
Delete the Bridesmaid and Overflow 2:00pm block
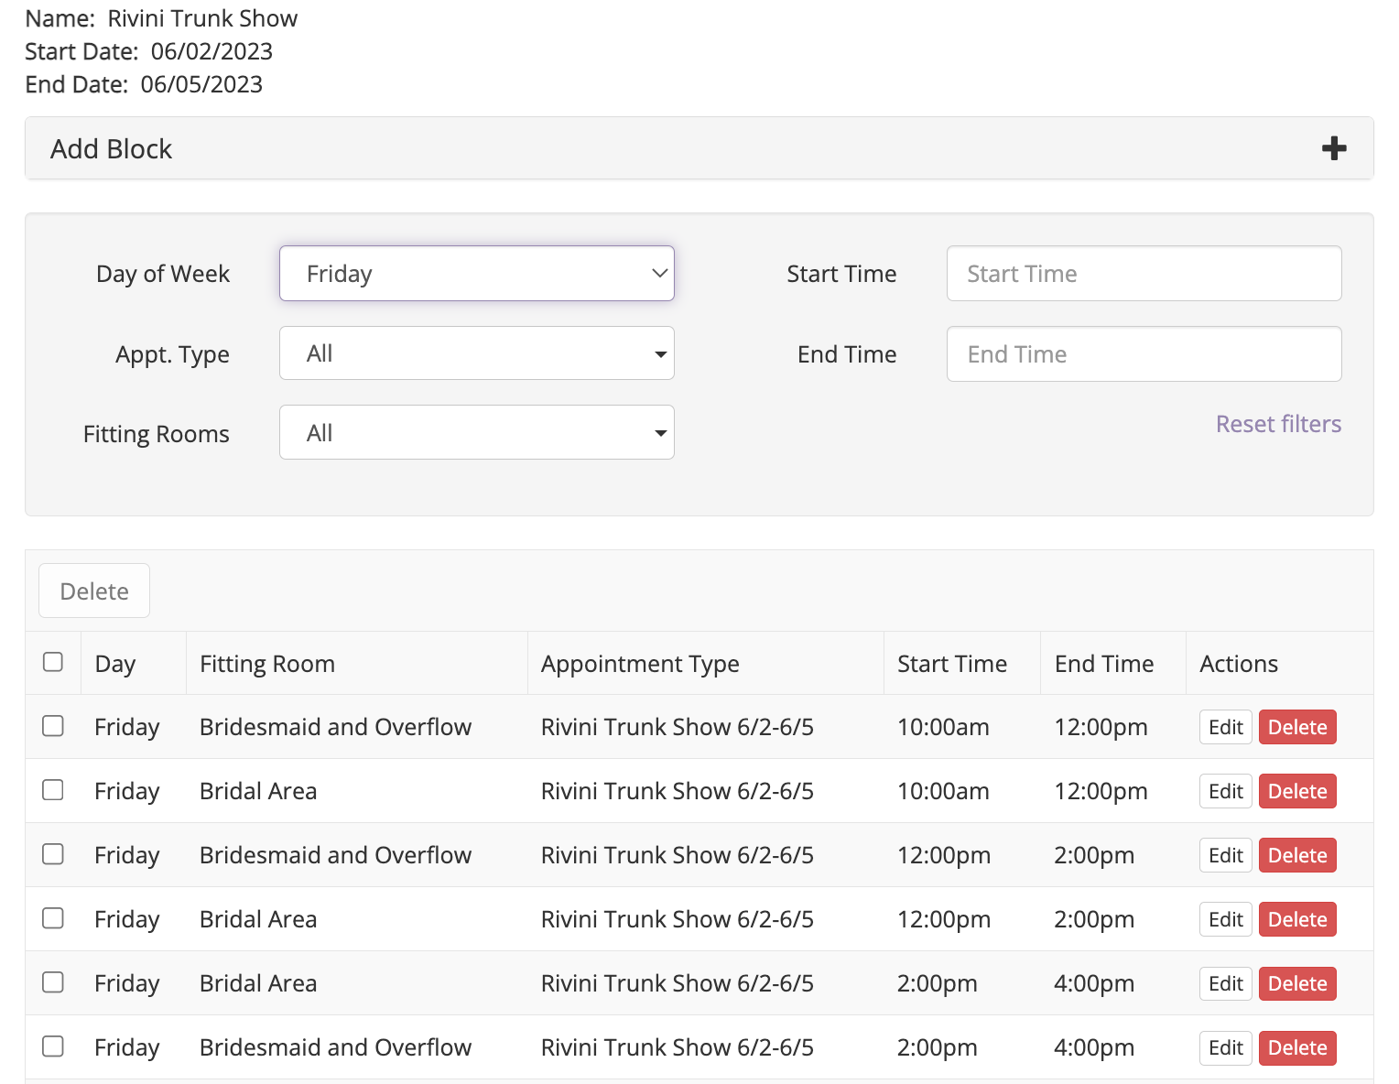coord(1297,1047)
